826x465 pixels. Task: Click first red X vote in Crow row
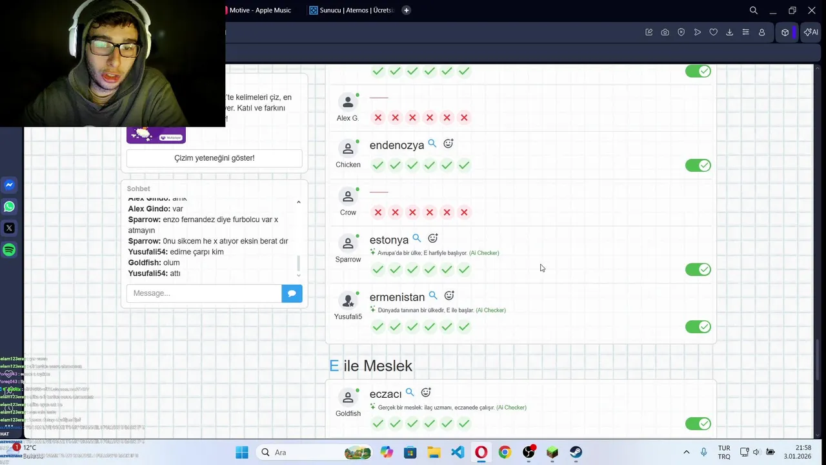click(x=378, y=212)
